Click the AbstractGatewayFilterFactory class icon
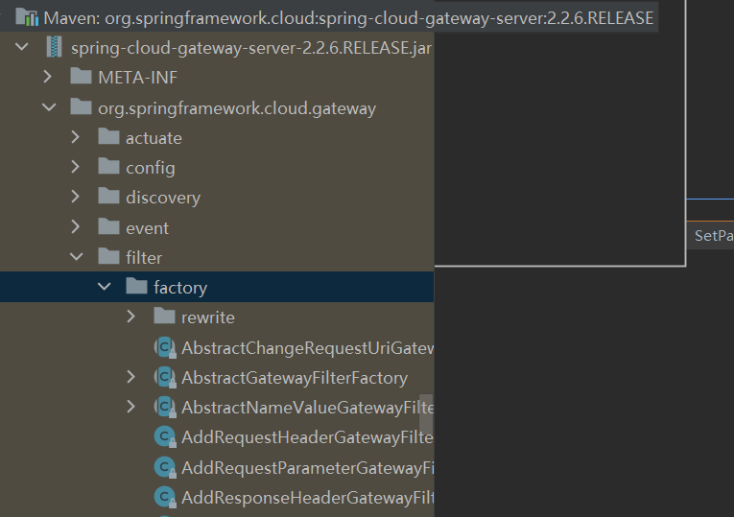 (x=165, y=378)
